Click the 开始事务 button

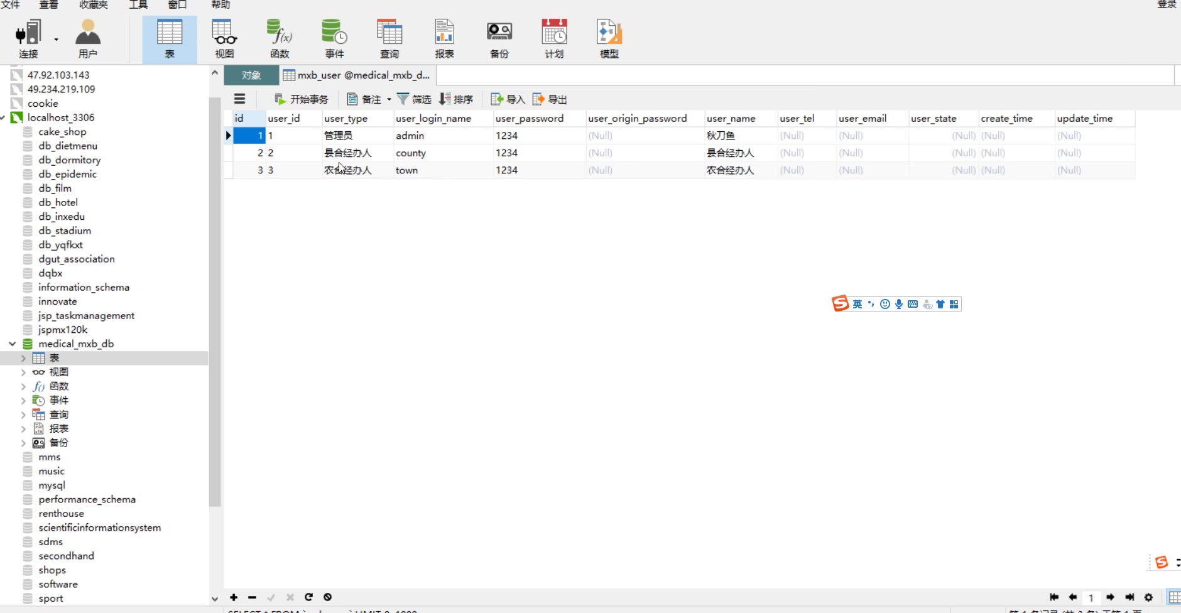point(302,99)
